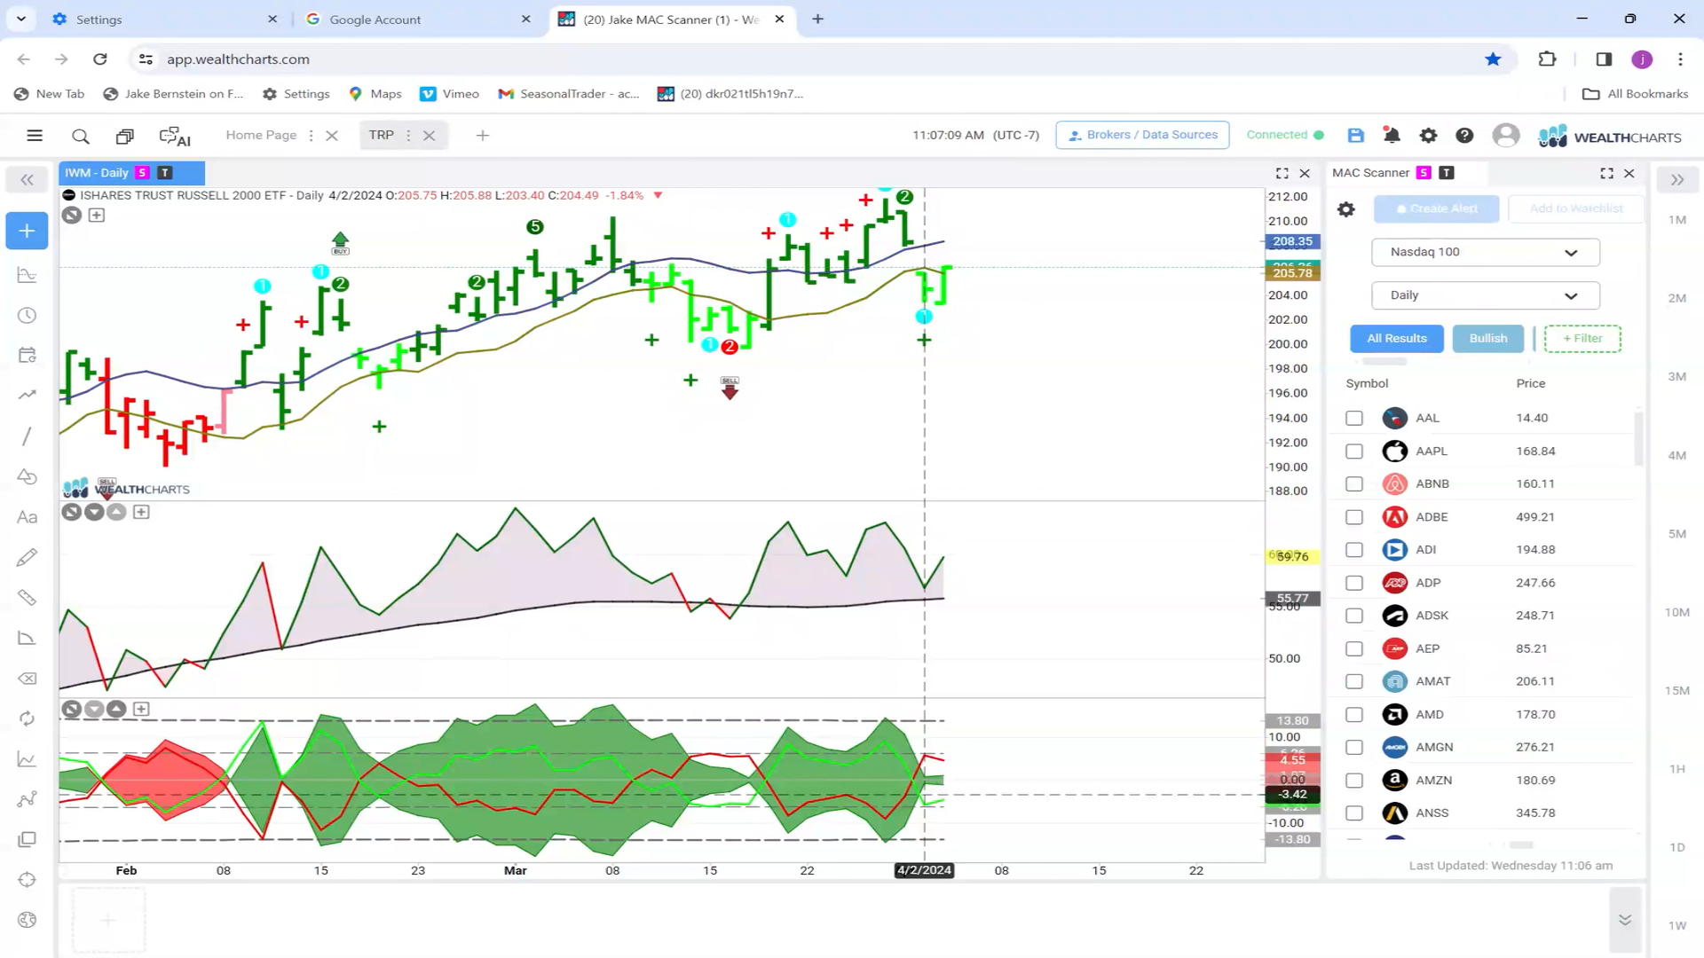Image resolution: width=1704 pixels, height=958 pixels.
Task: Open the alerts bell icon
Action: (x=1392, y=135)
